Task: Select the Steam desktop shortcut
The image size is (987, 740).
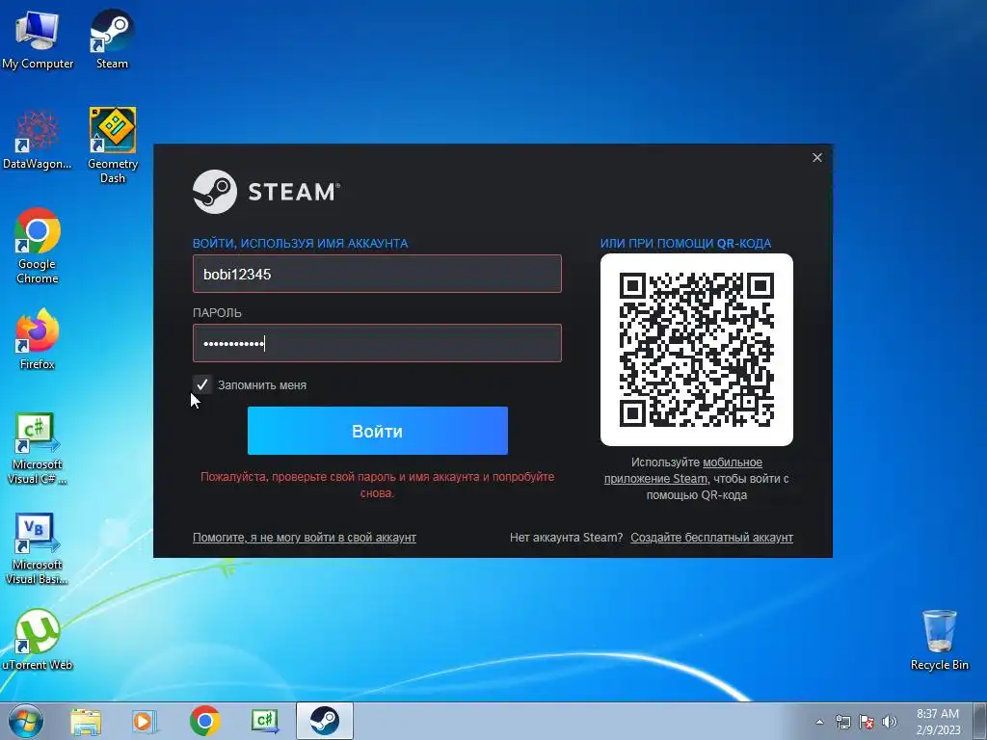Action: (x=112, y=40)
